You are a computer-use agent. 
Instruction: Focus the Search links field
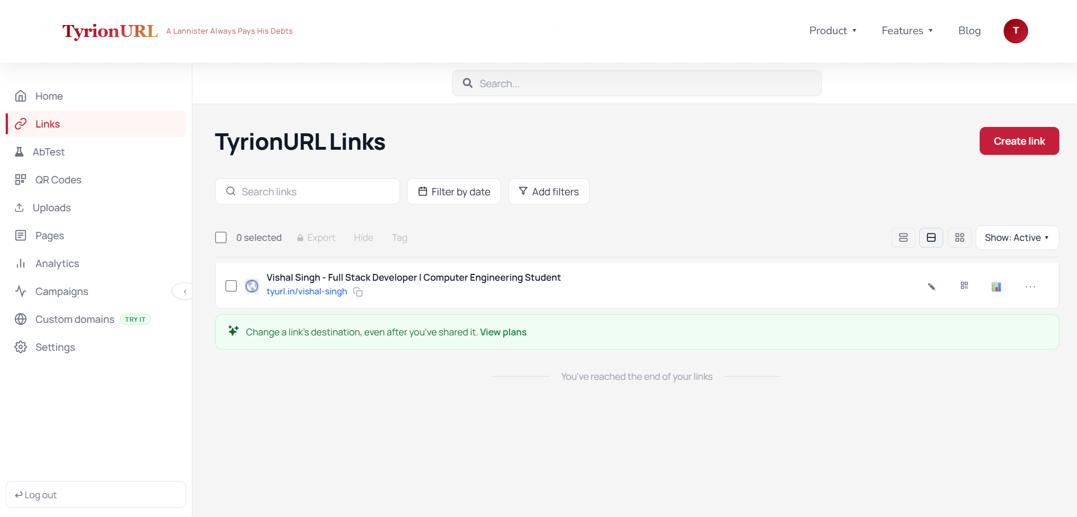(x=307, y=191)
